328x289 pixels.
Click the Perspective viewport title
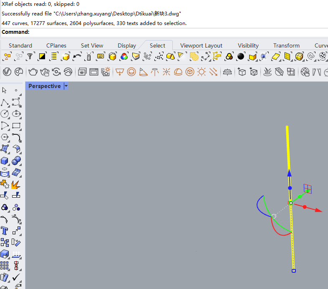[45, 86]
